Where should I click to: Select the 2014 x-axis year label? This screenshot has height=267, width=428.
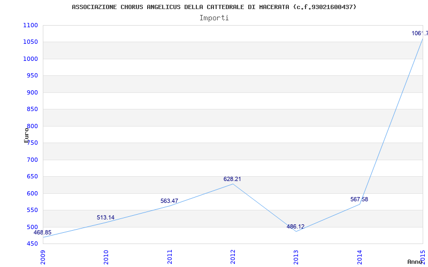click(360, 257)
